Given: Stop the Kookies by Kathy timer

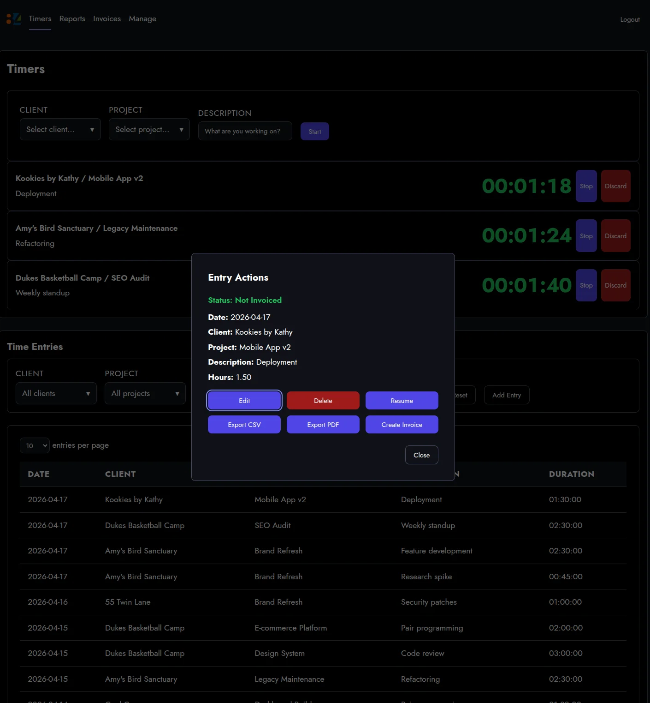Looking at the screenshot, I should pos(586,186).
